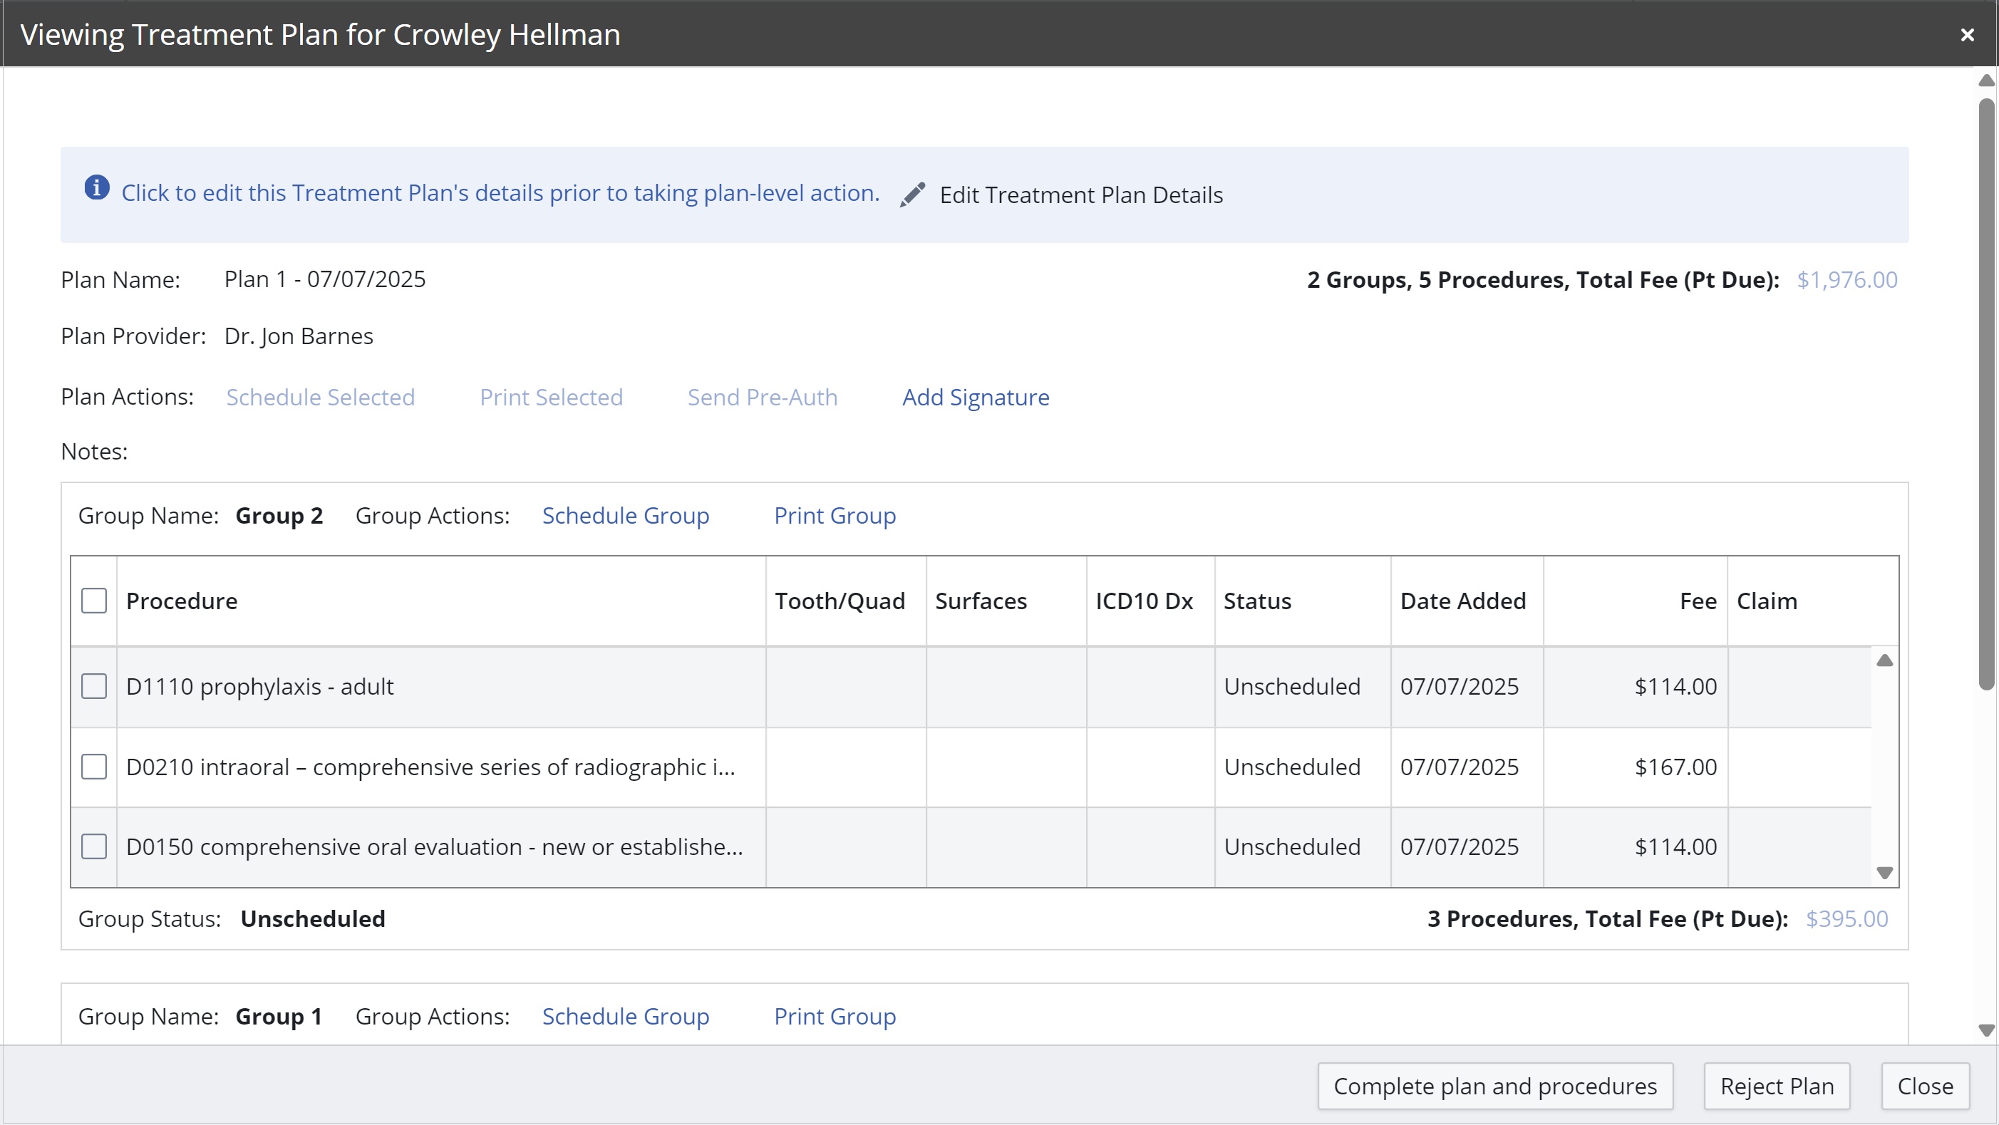Click the Group 2 name label
Image resolution: width=1999 pixels, height=1125 pixels.
click(x=279, y=515)
